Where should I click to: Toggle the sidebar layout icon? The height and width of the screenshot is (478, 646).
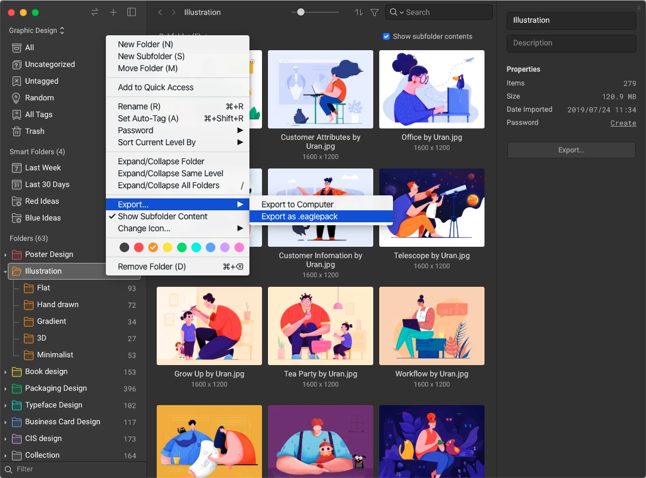[132, 13]
